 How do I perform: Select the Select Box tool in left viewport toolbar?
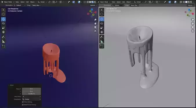click(3, 10)
